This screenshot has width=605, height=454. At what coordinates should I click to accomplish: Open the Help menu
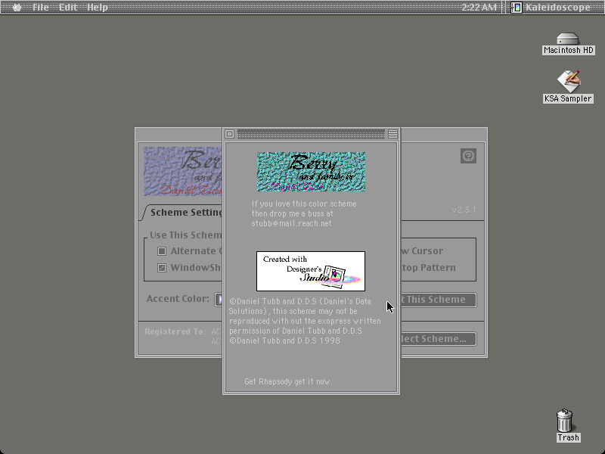click(98, 7)
